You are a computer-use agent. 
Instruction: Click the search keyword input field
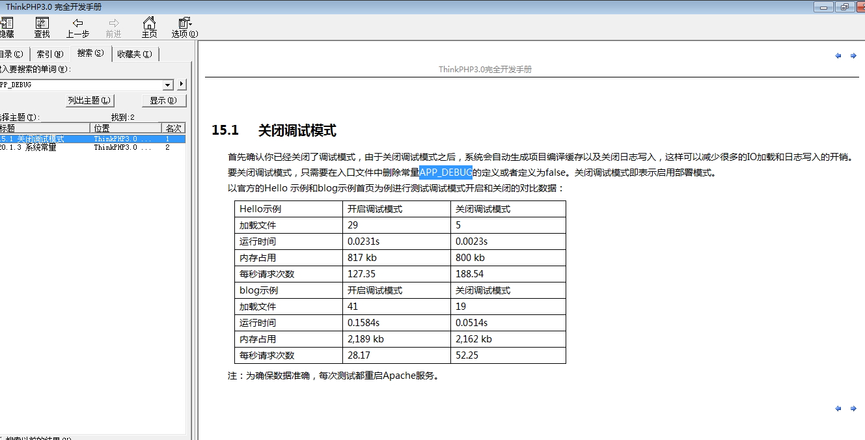(81, 85)
